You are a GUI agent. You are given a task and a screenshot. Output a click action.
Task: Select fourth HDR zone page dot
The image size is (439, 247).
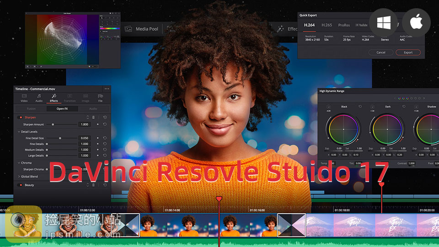(x=411, y=98)
